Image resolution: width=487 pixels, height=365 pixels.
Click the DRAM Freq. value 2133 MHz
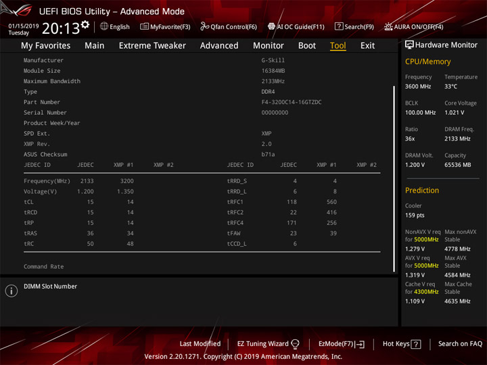click(x=457, y=139)
